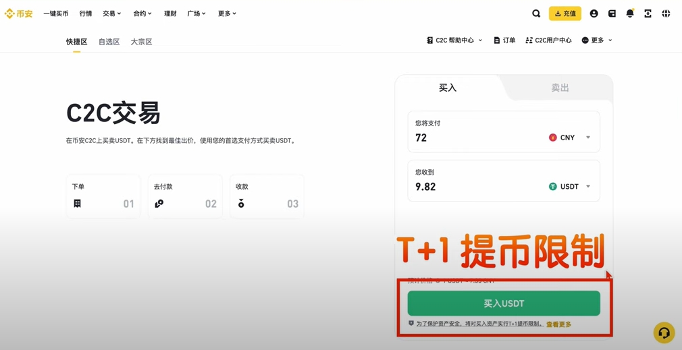The width and height of the screenshot is (682, 350).
Task: Open the customer support headset button
Action: coord(664,332)
